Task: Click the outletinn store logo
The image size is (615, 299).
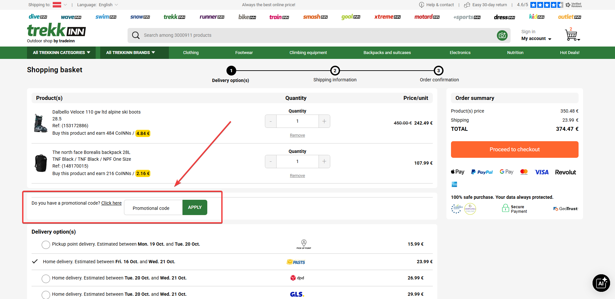Action: (x=569, y=17)
